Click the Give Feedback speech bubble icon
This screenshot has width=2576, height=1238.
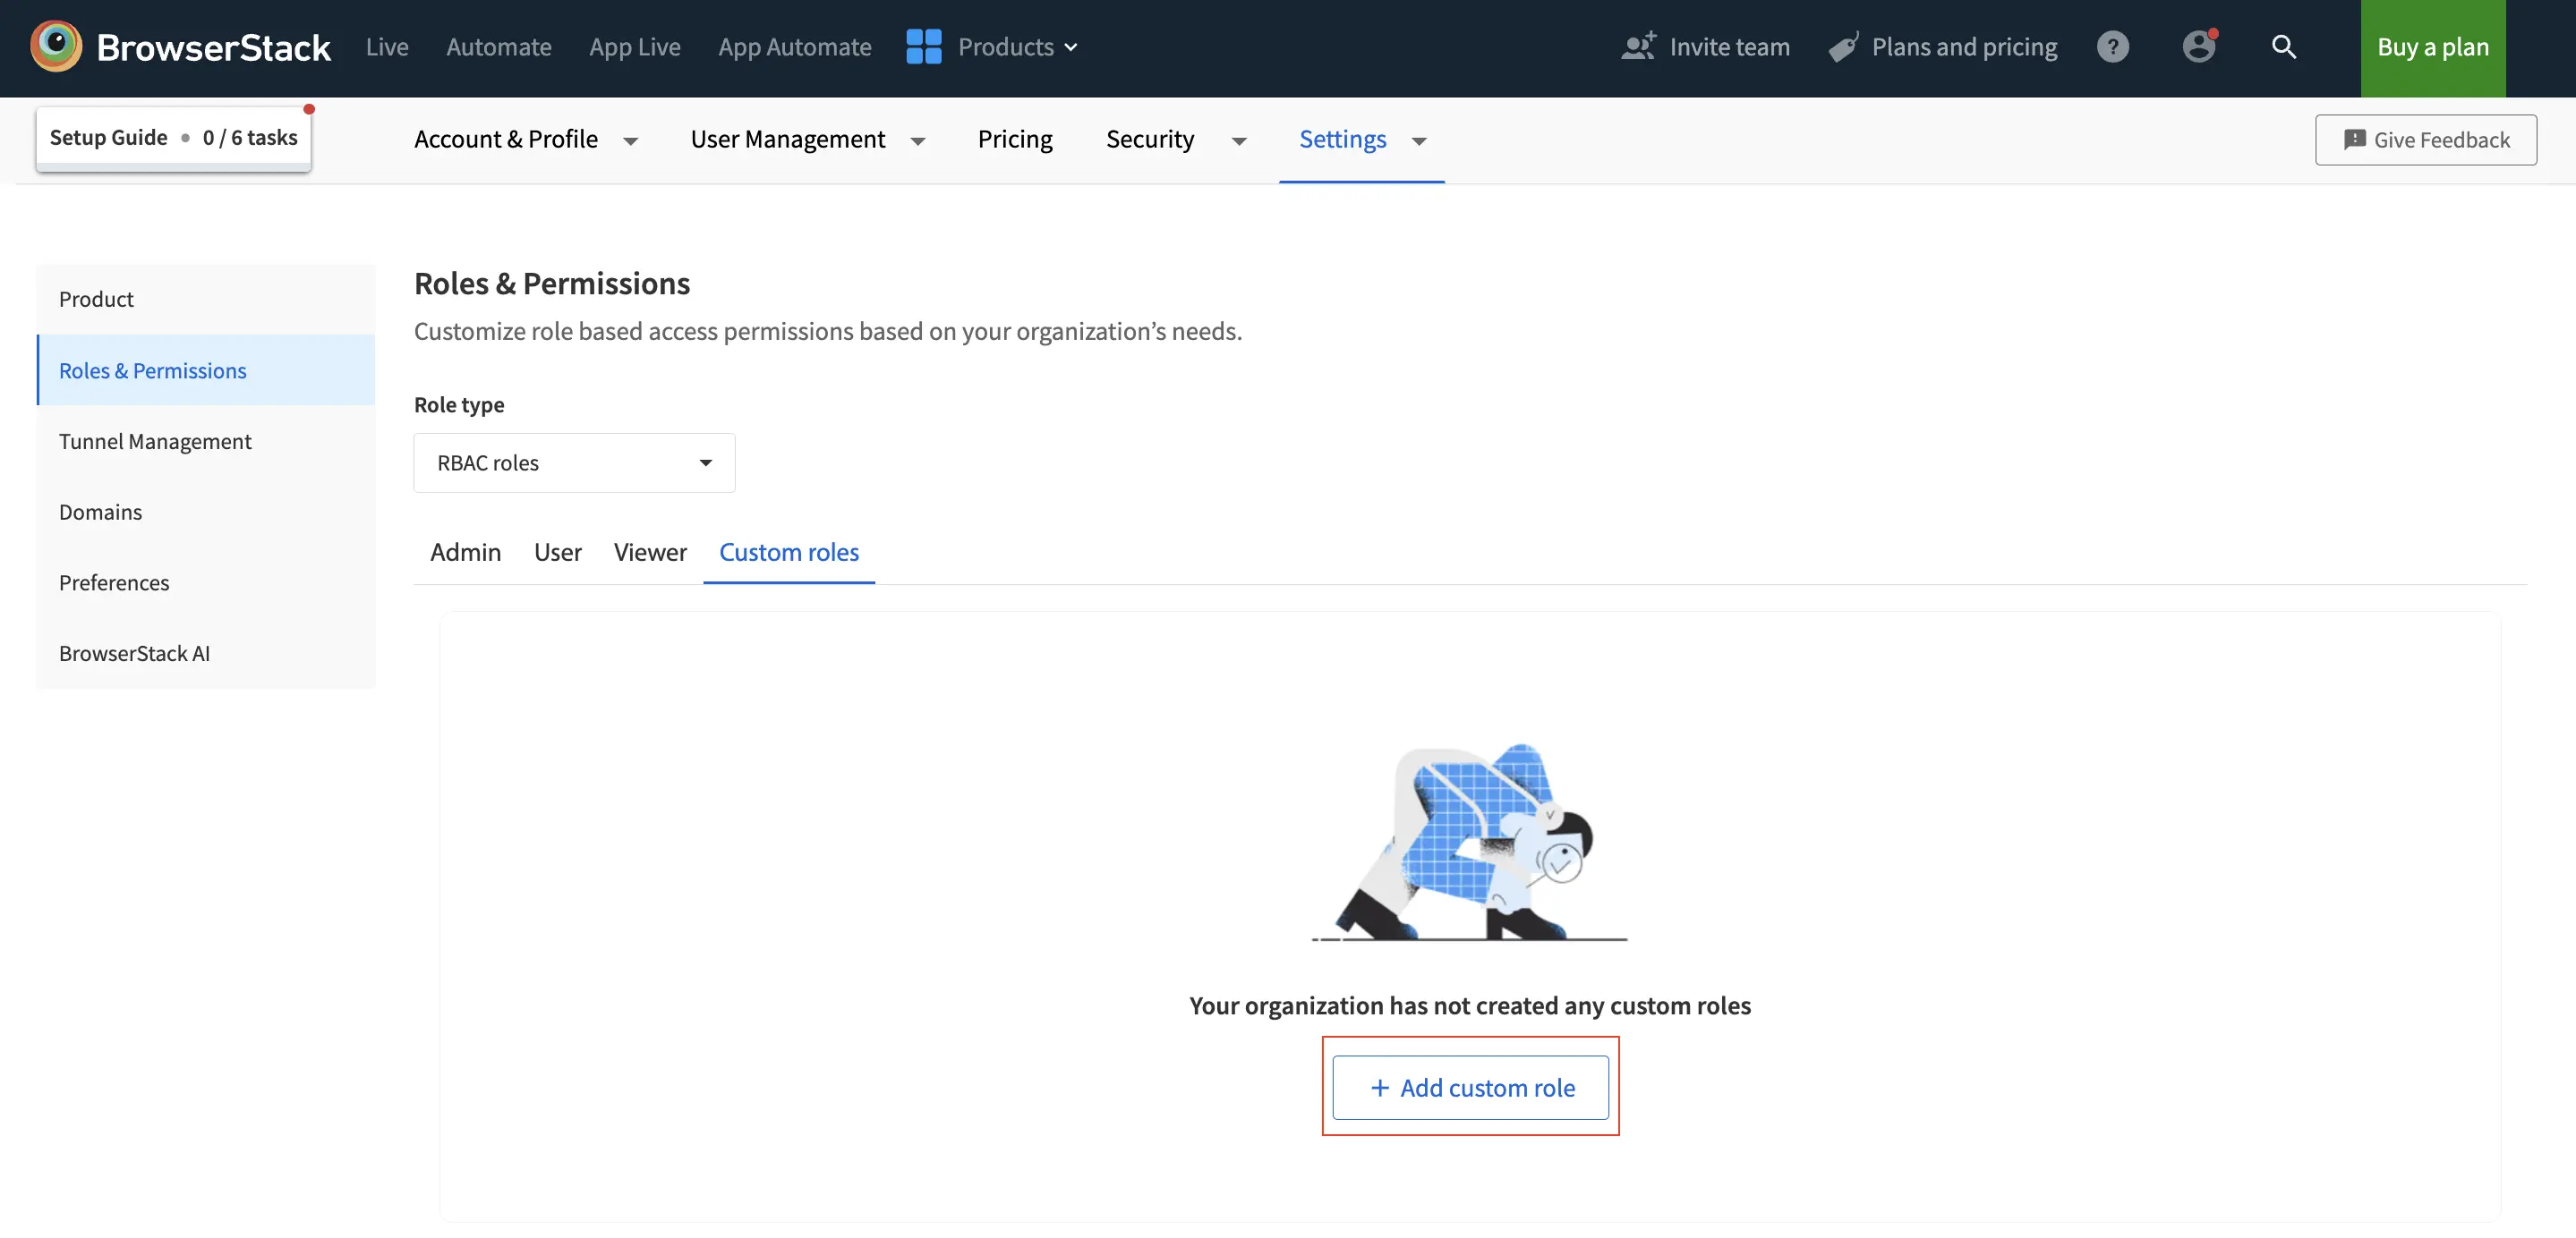pos(2356,140)
